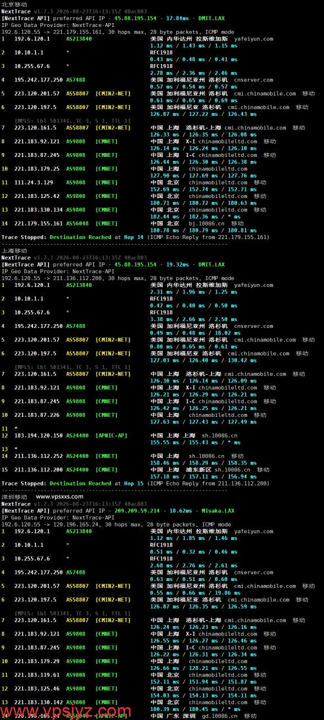Image resolution: width=324 pixels, height=720 pixels.
Task: Click hop IP 221.183.179.25
Action: [x=36, y=169]
